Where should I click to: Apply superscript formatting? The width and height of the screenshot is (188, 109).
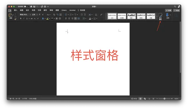[x=38, y=18]
